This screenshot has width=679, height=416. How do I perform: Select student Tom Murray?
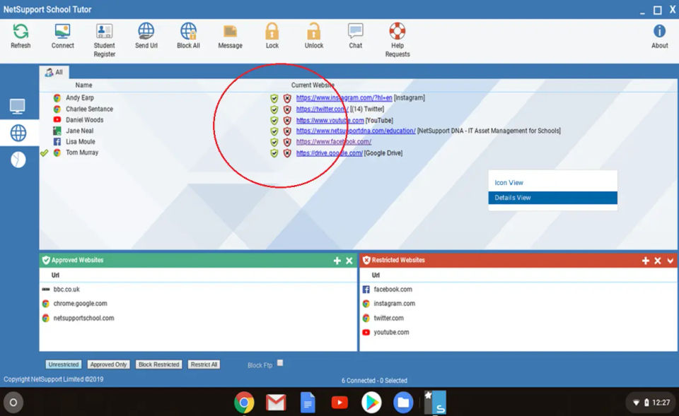tap(82, 153)
